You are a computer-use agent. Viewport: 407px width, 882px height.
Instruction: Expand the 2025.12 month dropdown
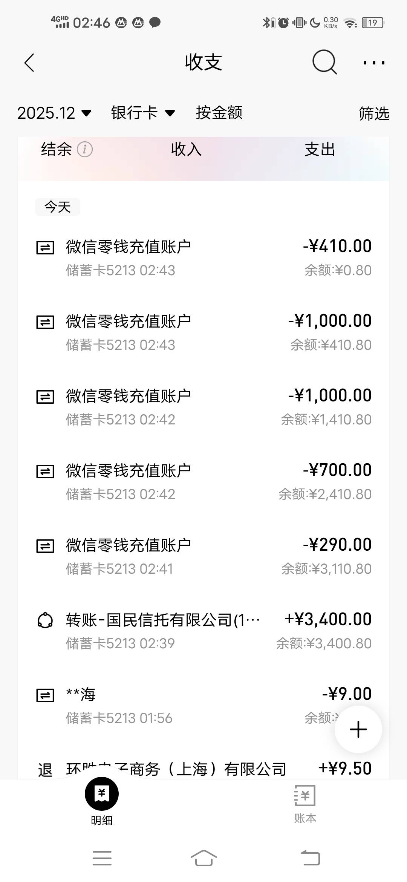click(54, 113)
